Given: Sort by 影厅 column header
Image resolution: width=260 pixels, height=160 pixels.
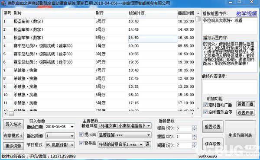Looking at the screenshot, I should 111,13.
